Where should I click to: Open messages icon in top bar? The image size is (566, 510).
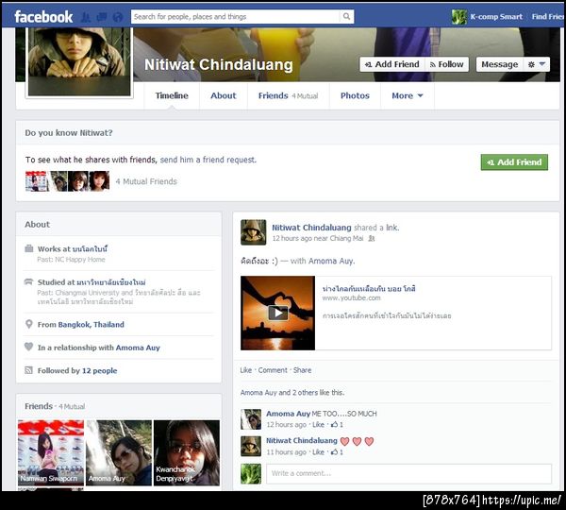point(102,17)
